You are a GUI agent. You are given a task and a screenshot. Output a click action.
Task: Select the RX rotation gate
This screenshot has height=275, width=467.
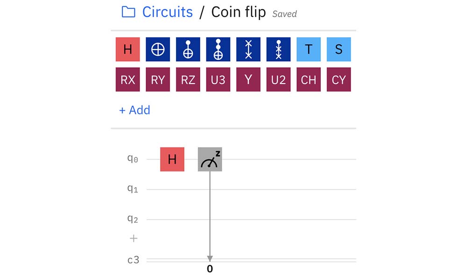[127, 80]
